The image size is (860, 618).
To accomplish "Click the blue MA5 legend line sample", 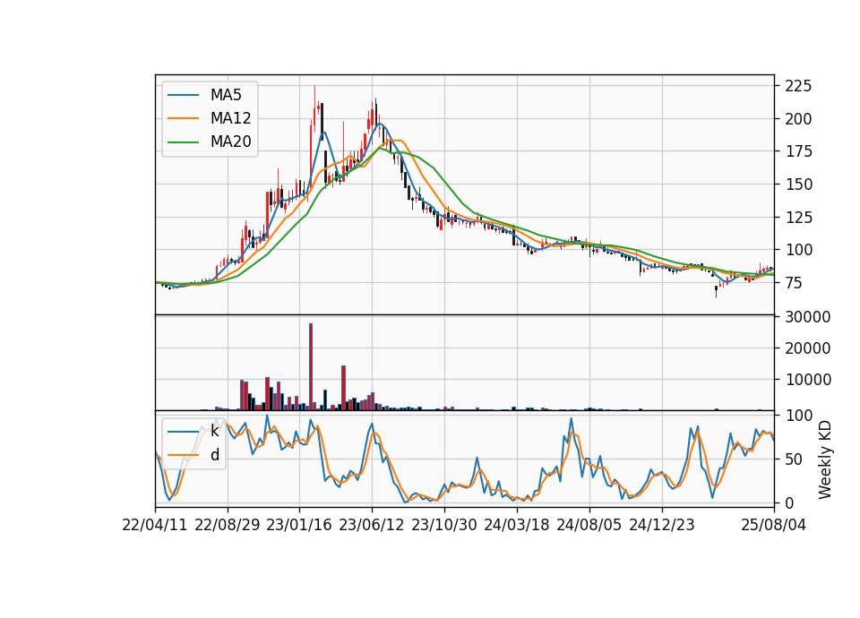I will coord(183,96).
